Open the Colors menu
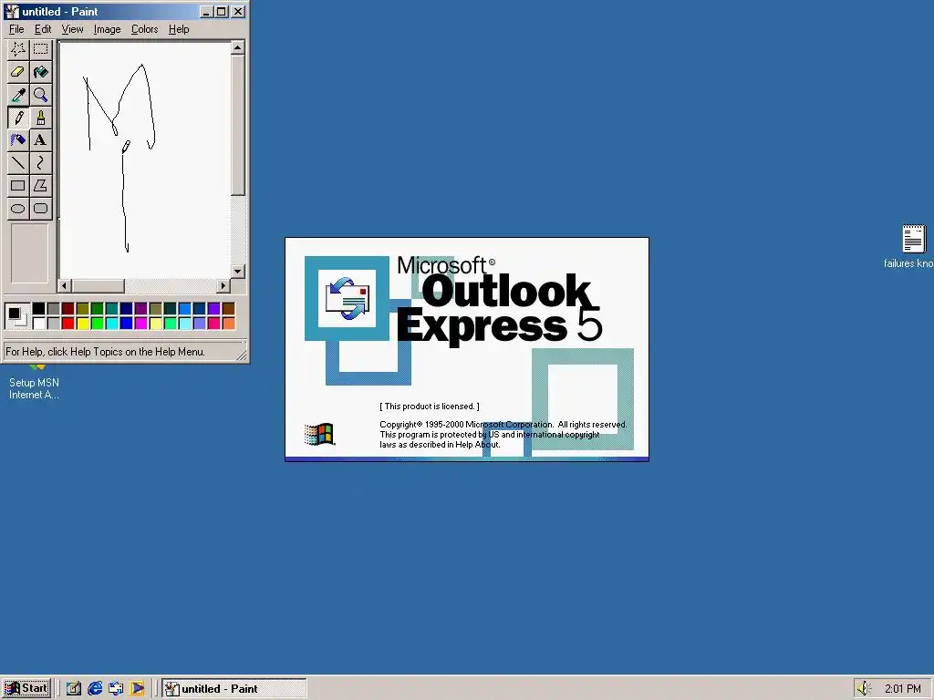This screenshot has width=934, height=700. click(x=145, y=29)
